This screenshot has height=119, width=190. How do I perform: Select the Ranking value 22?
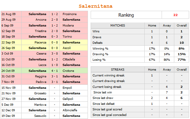pyautogui.click(x=175, y=15)
